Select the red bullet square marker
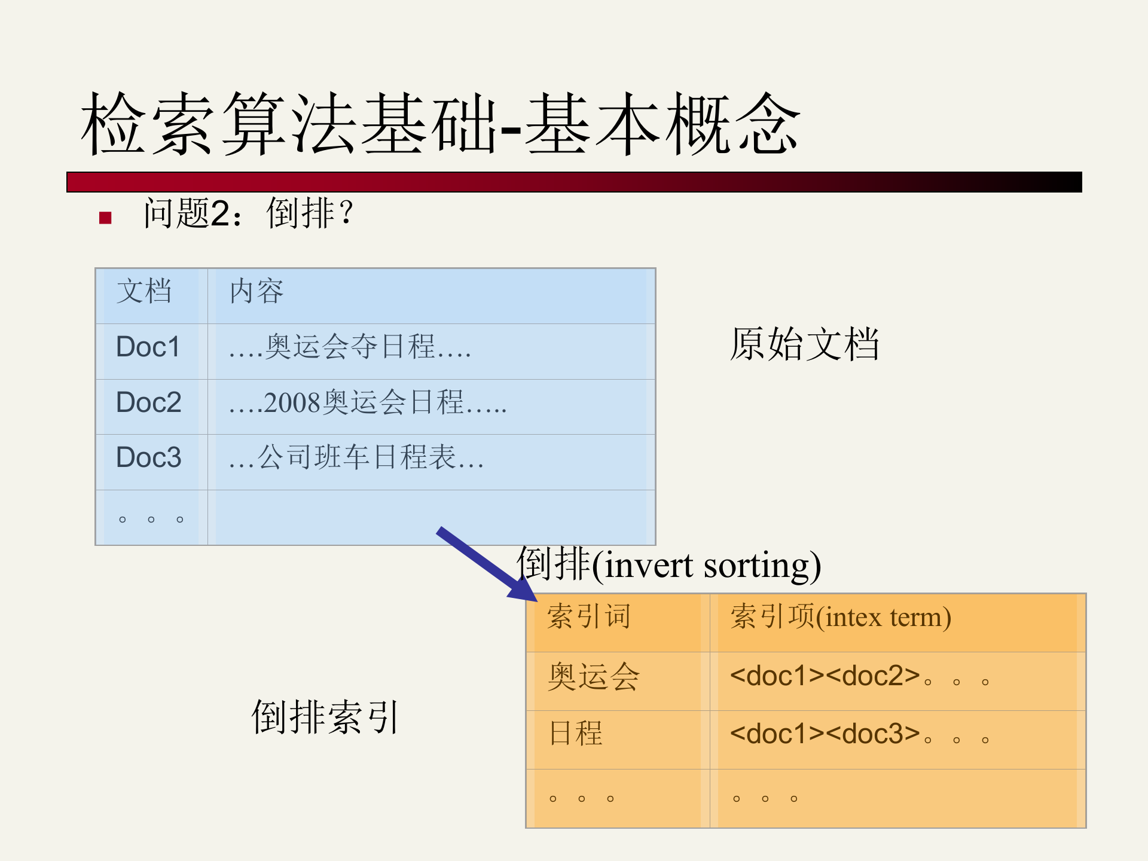Screen dimensions: 1148x861 click(104, 216)
